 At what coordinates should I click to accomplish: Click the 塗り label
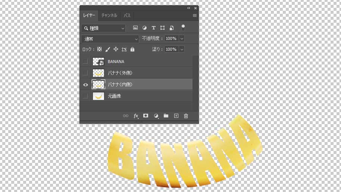(x=156, y=49)
